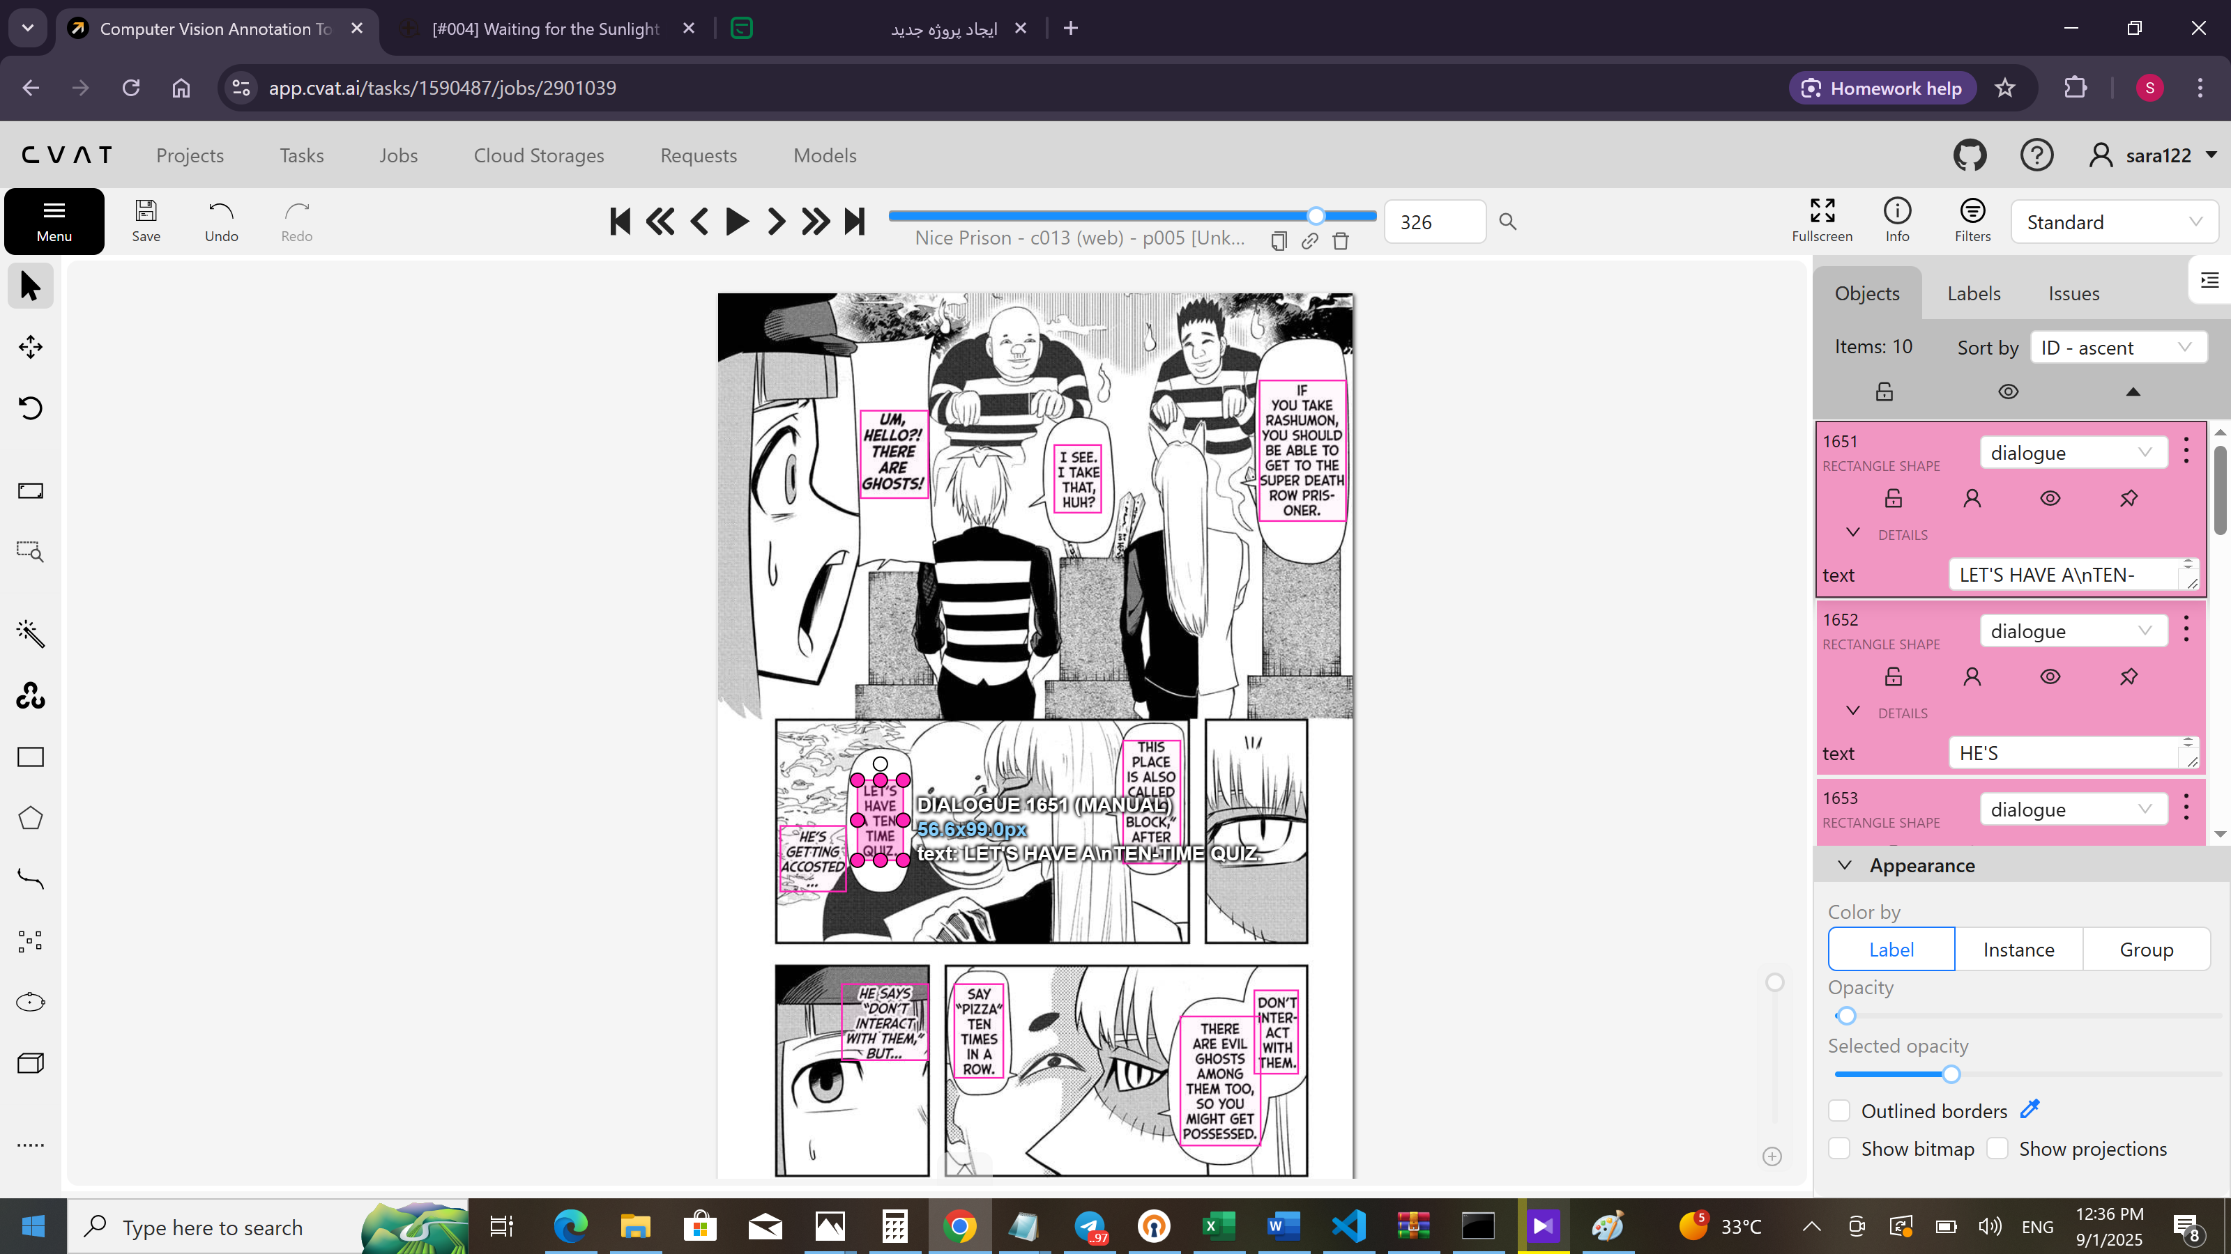
Task: Open the CVAT GitHub page icon
Action: point(1970,156)
